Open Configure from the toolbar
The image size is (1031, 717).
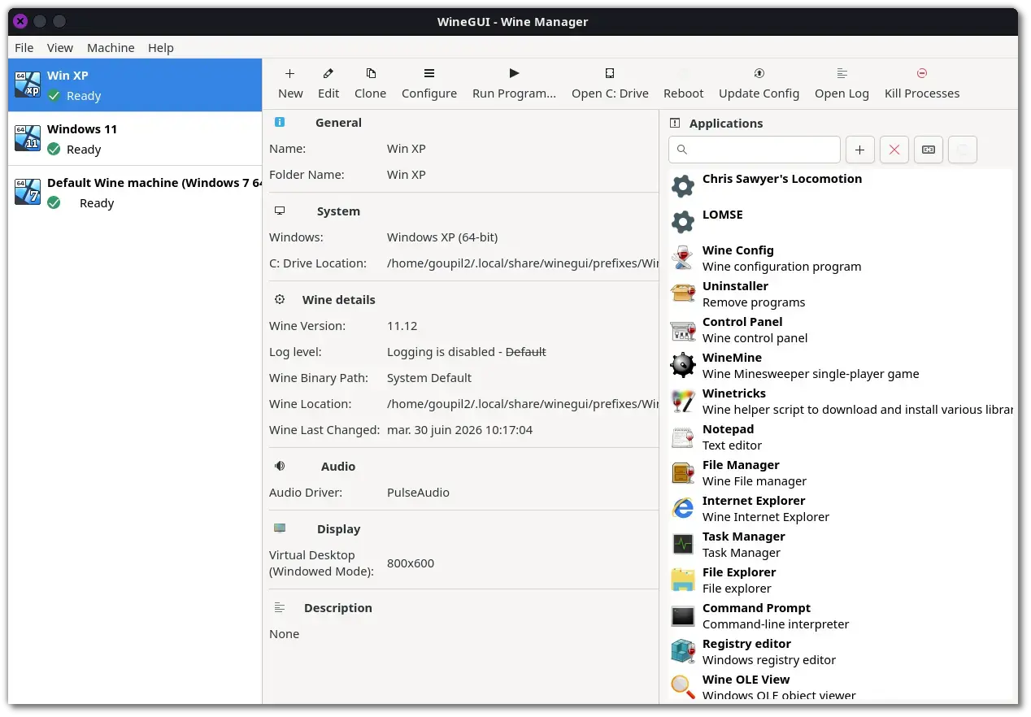tap(429, 84)
